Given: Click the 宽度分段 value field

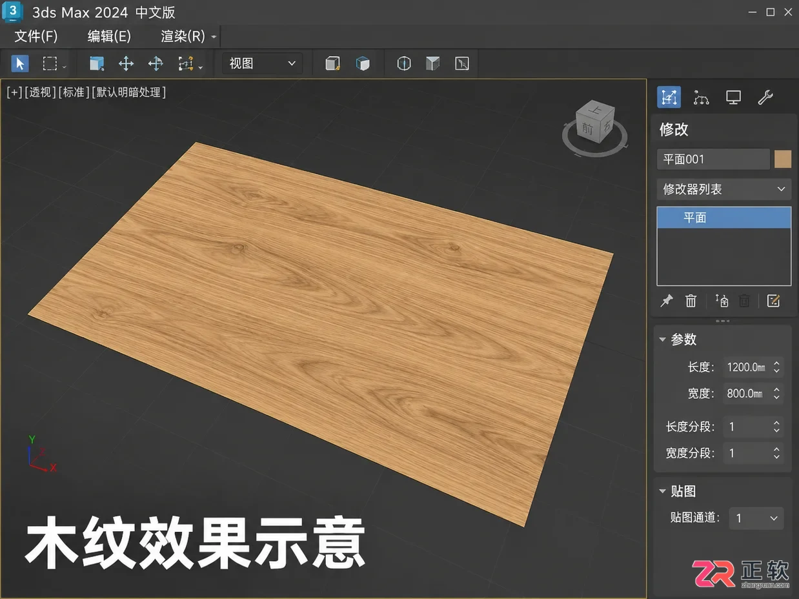Looking at the screenshot, I should point(746,453).
